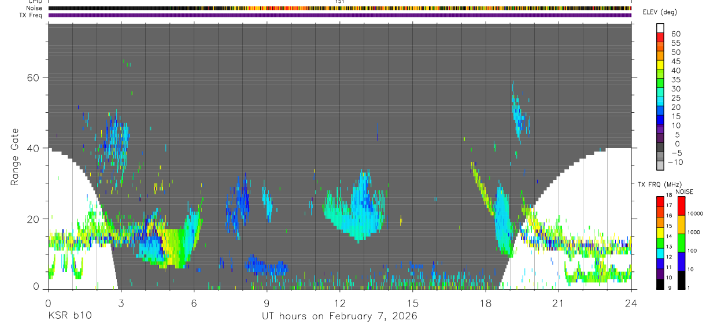Click the '17' TX frequency scale label
Screen dimensions: 710x328
tap(669, 205)
